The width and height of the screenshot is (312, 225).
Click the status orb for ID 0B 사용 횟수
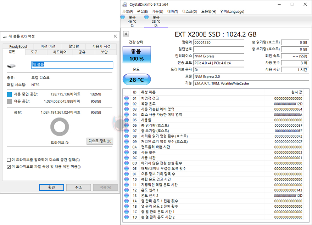pos(127,152)
